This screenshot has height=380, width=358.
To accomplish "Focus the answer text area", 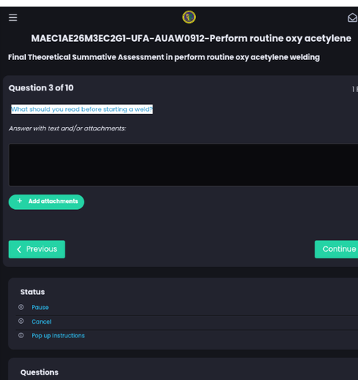I will point(183,165).
